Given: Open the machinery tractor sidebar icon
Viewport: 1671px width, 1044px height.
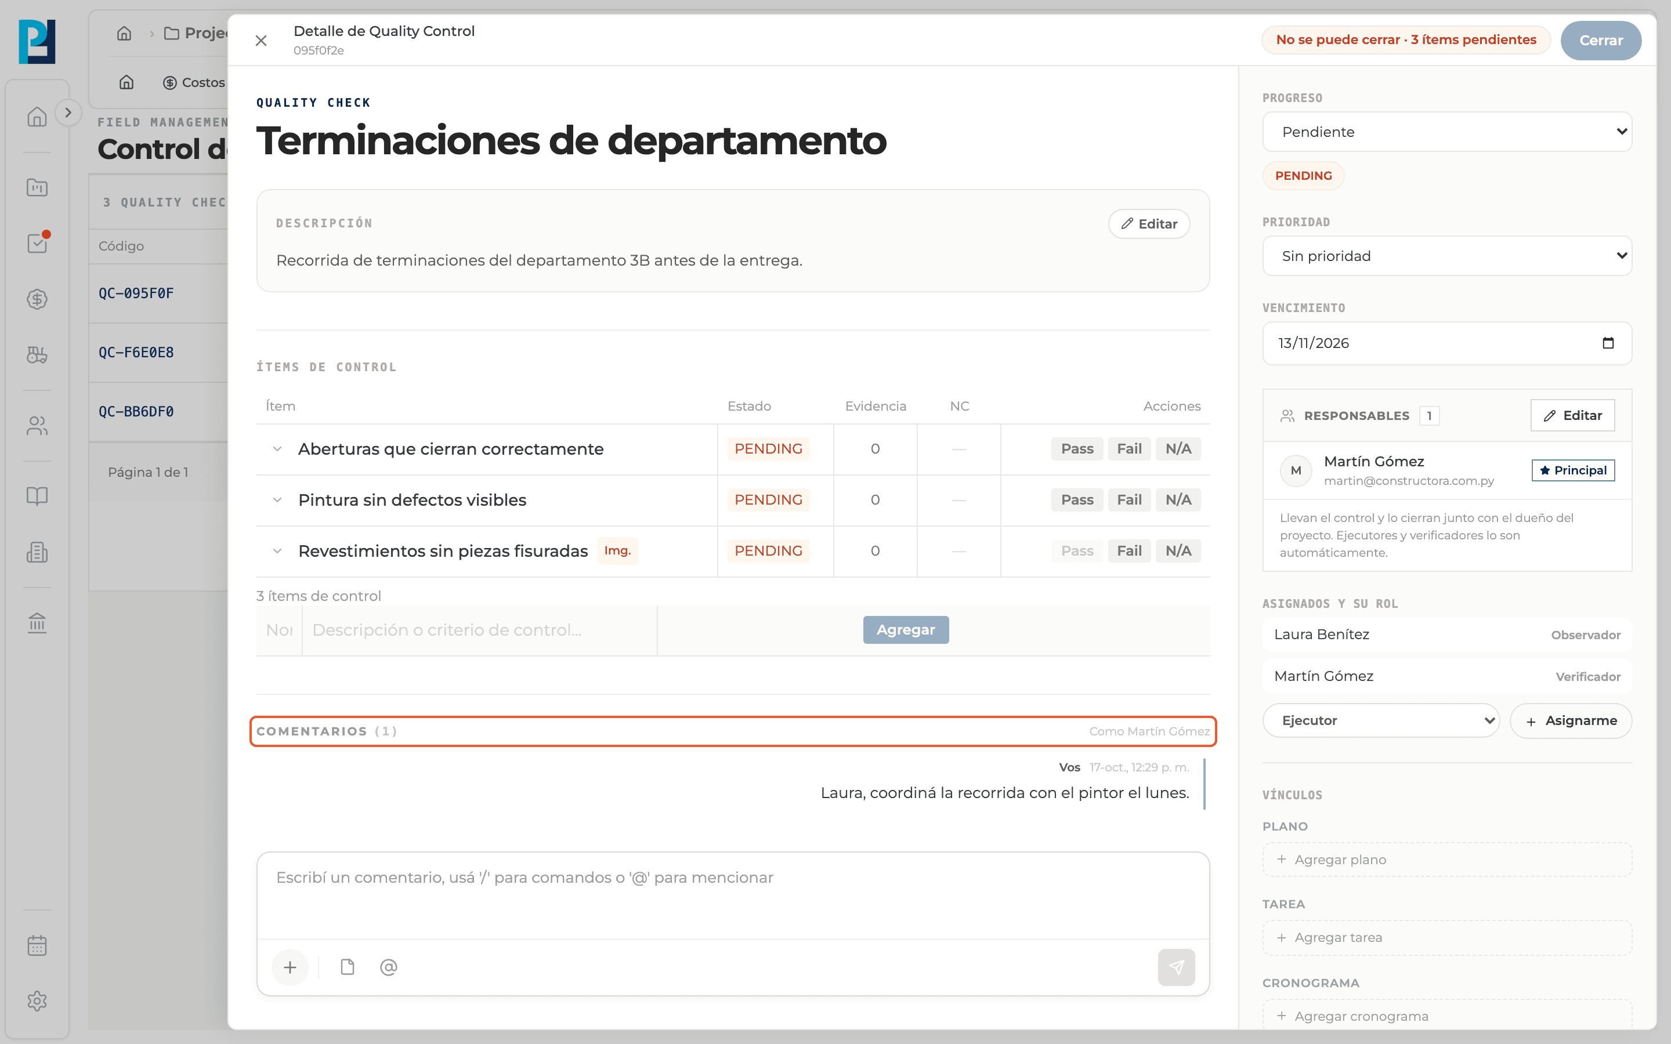Looking at the screenshot, I should 37,355.
